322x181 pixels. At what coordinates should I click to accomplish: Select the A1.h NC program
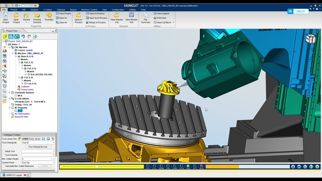[x=20, y=111]
